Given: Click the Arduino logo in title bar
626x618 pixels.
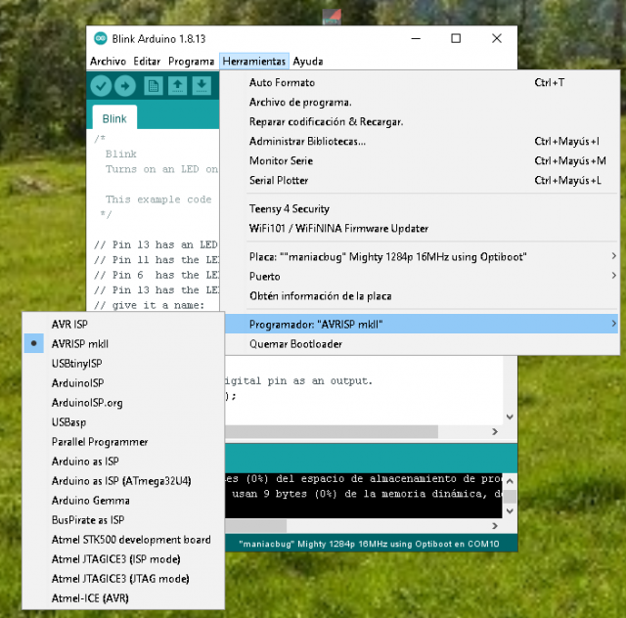Looking at the screenshot, I should pos(100,38).
